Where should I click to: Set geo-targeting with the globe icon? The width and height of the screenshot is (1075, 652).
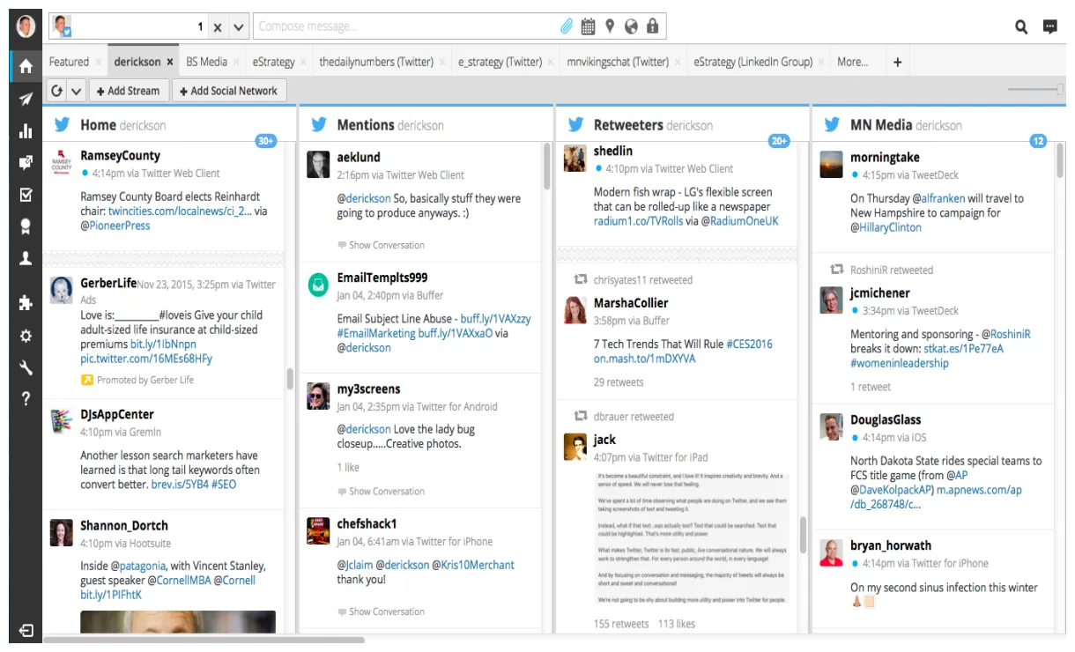pyautogui.click(x=630, y=26)
